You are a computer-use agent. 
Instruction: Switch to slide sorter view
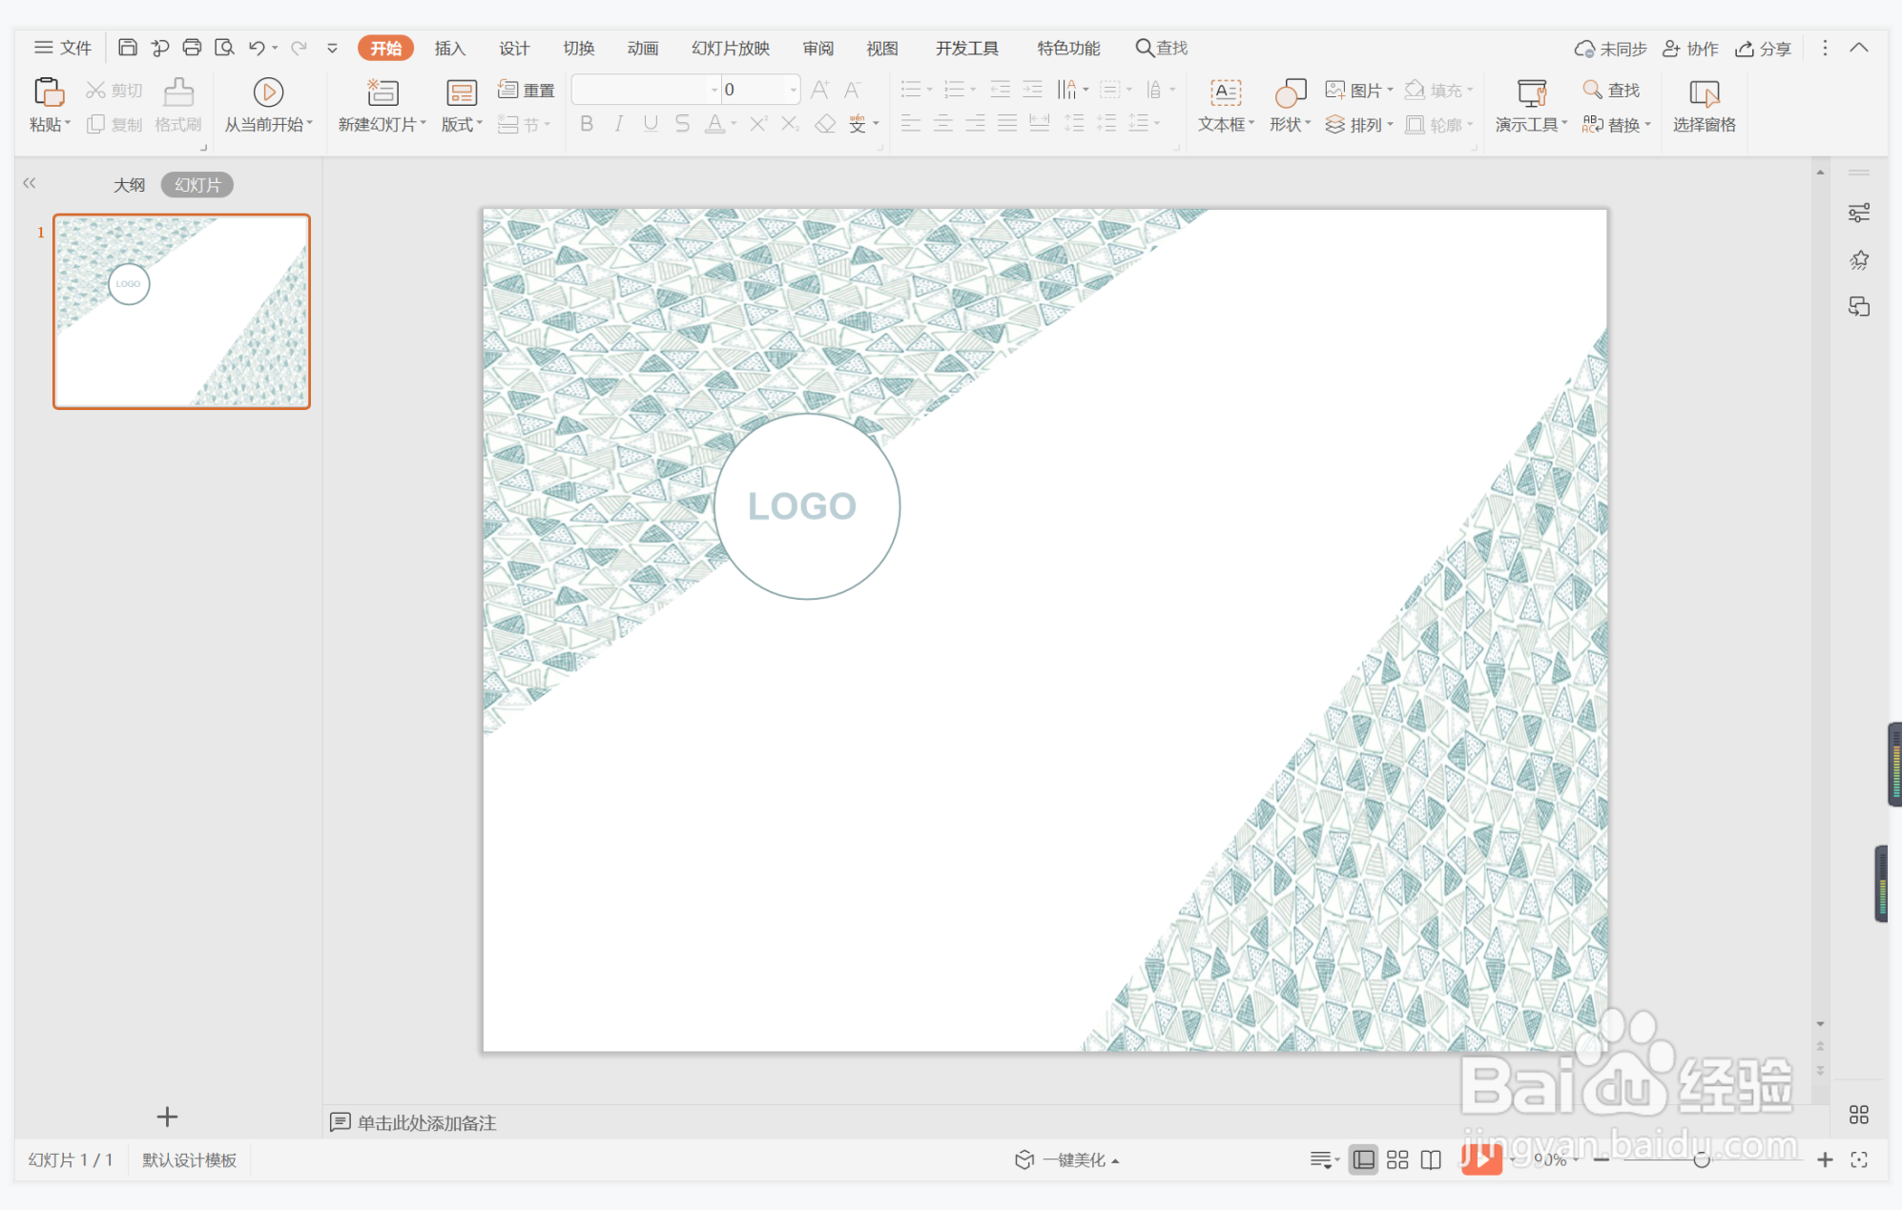coord(1397,1159)
